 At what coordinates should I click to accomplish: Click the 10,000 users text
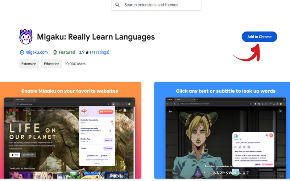pos(75,64)
